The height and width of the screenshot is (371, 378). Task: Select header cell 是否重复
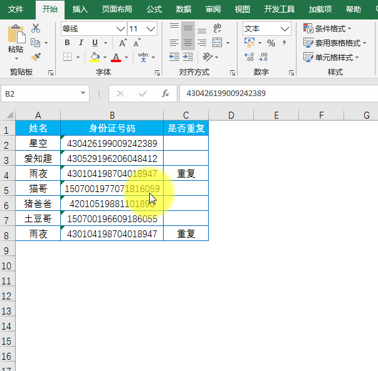tap(186, 128)
